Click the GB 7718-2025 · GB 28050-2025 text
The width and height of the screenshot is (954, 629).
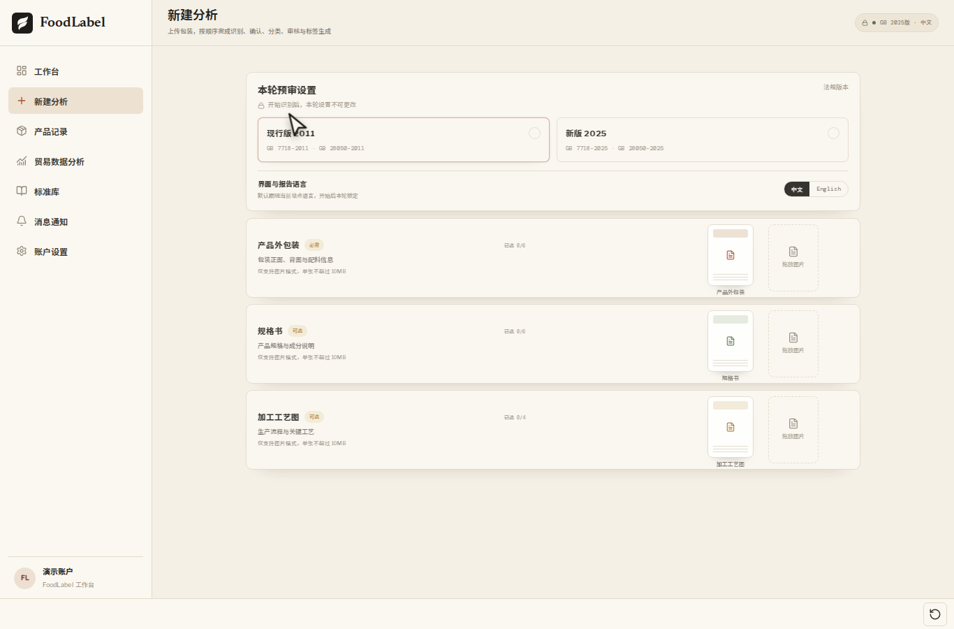click(615, 148)
